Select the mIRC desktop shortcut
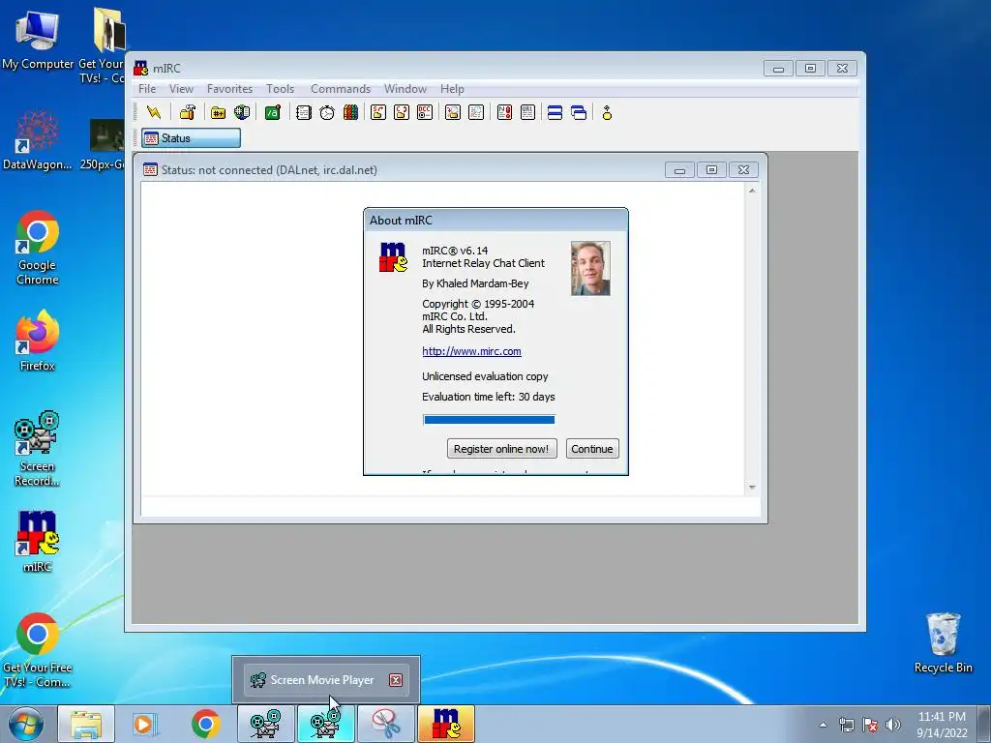The height and width of the screenshot is (743, 991). (38, 542)
